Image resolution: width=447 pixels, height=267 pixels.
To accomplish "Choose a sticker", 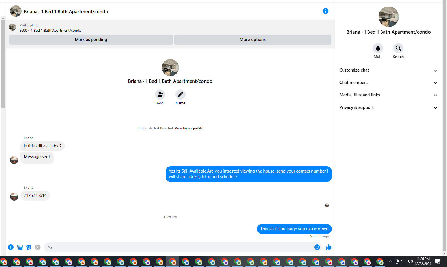I will coord(29,247).
